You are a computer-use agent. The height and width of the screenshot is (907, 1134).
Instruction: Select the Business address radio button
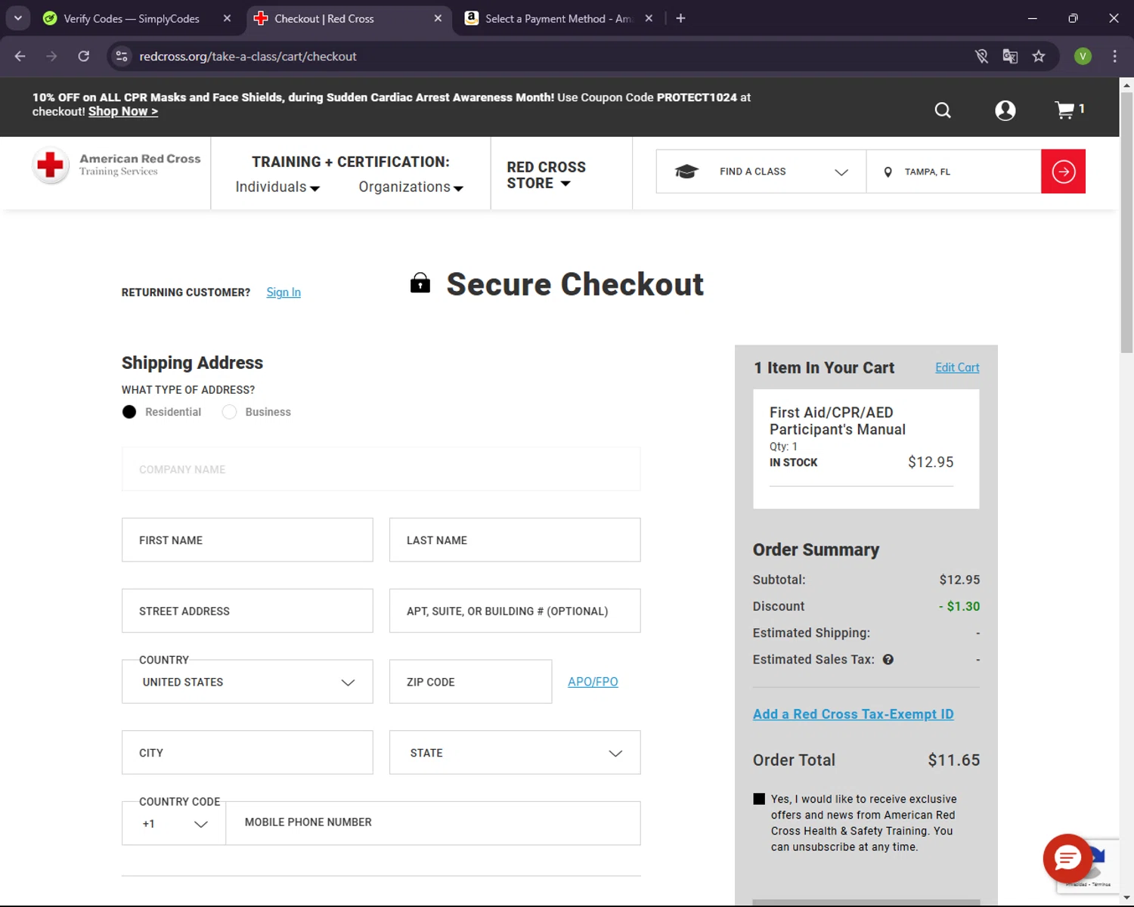click(230, 412)
